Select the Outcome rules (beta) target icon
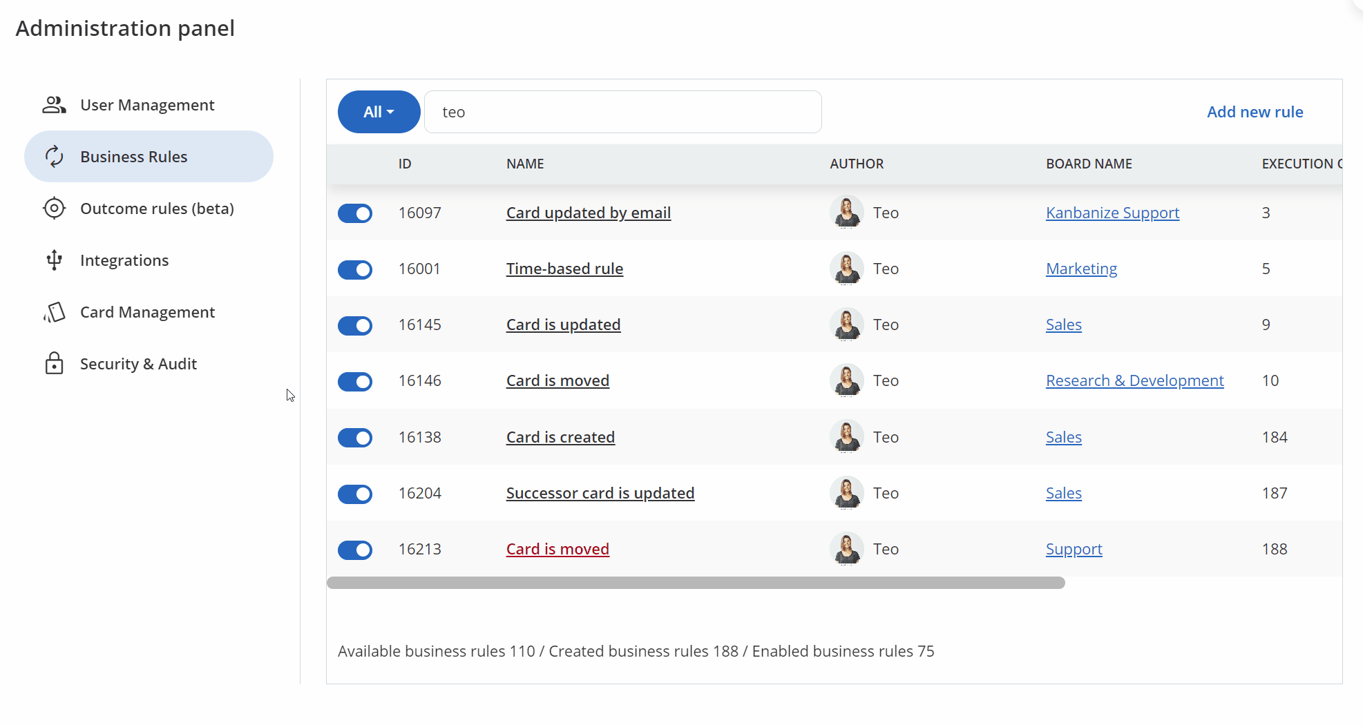The width and height of the screenshot is (1363, 725). point(54,208)
